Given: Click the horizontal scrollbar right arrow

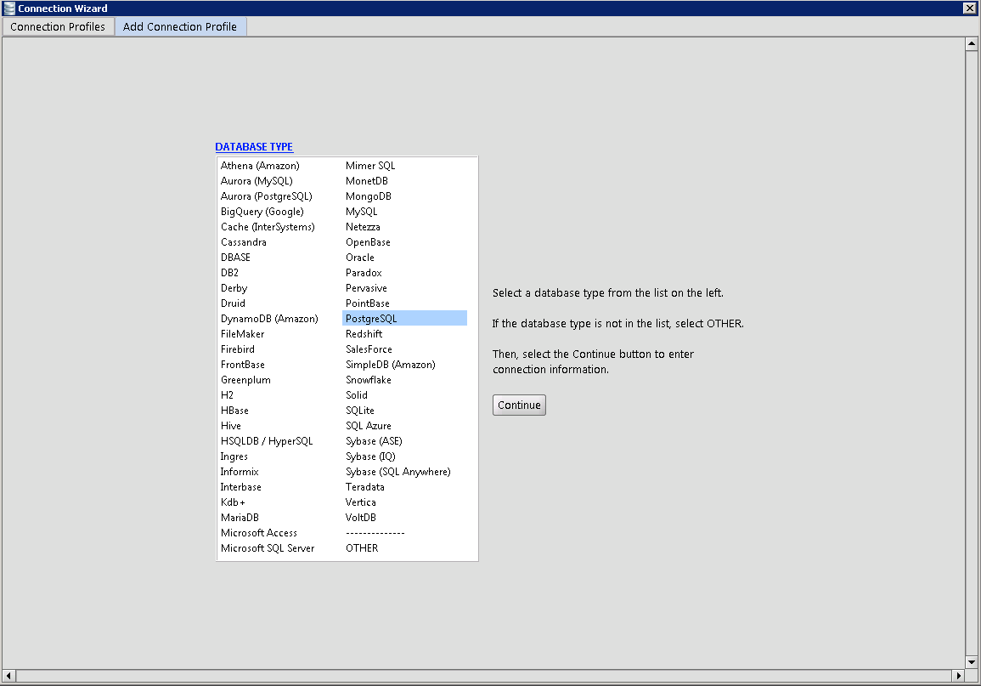Looking at the screenshot, I should point(958,676).
